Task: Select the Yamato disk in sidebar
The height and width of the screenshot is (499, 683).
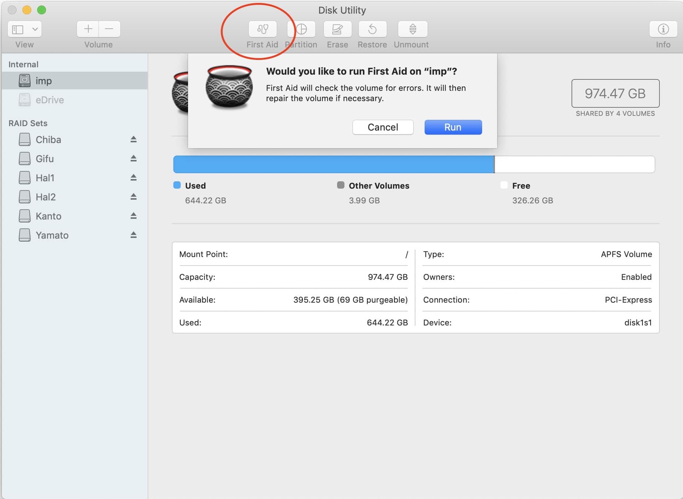Action: [x=75, y=235]
